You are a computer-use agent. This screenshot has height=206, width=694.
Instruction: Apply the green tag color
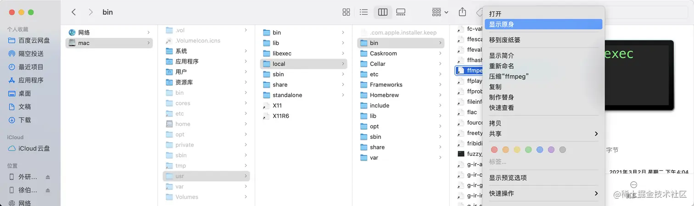(528, 150)
